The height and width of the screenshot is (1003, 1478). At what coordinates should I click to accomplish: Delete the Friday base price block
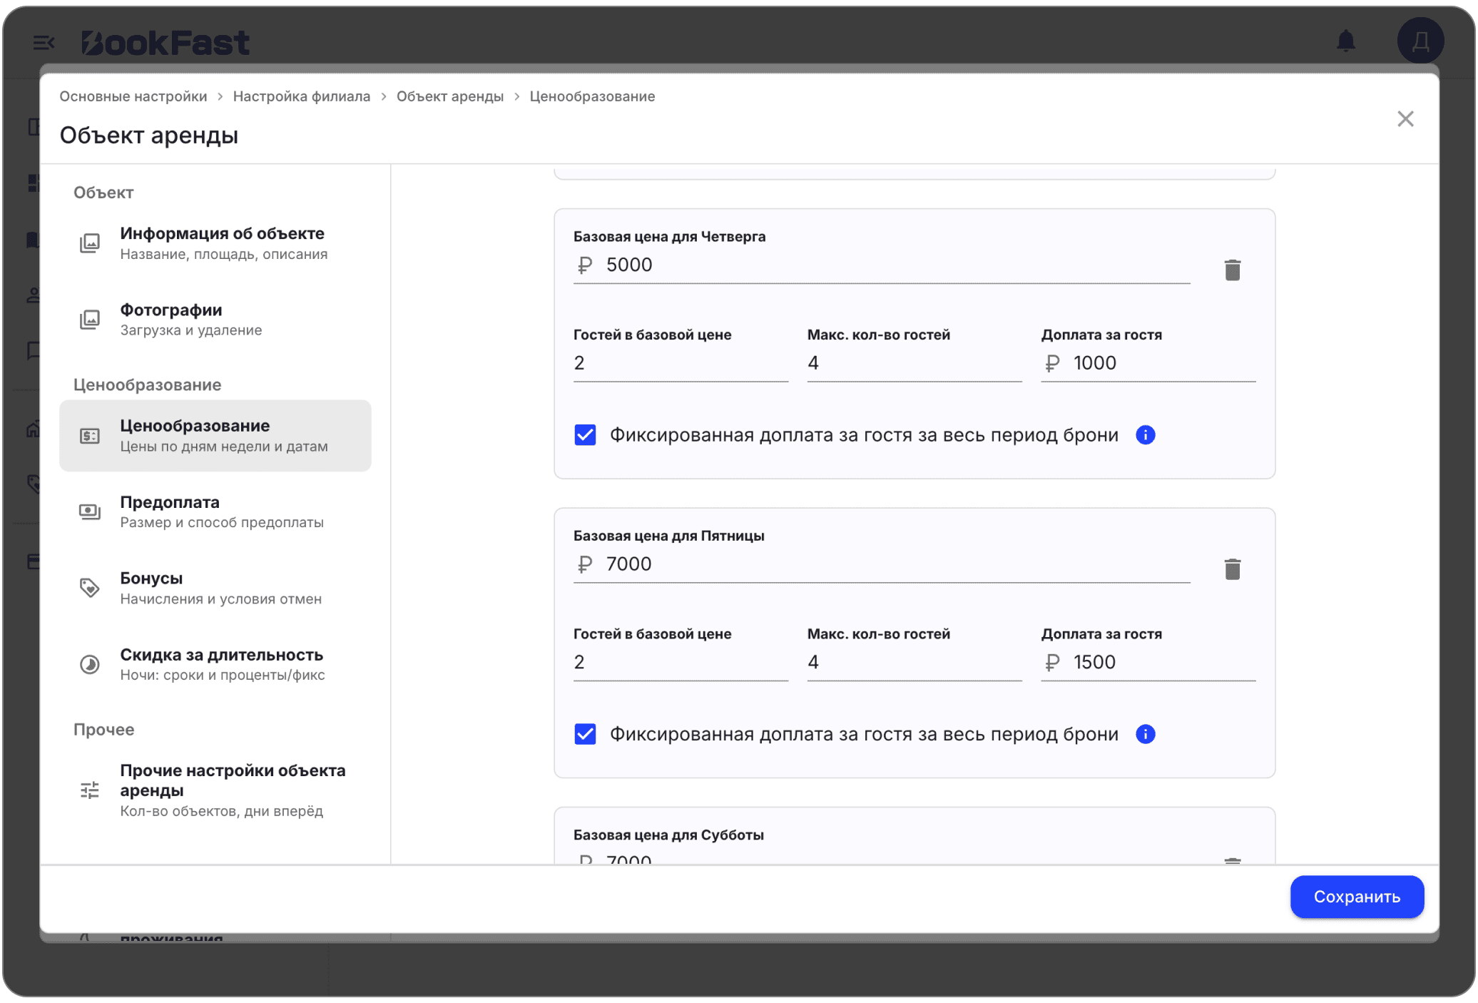1232,569
